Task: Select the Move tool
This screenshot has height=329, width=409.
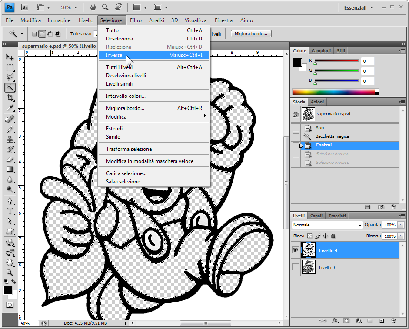Action: click(x=10, y=57)
